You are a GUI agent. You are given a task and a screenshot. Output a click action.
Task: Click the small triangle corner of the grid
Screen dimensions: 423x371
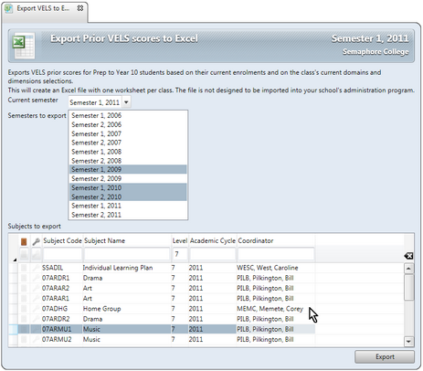coord(15,260)
